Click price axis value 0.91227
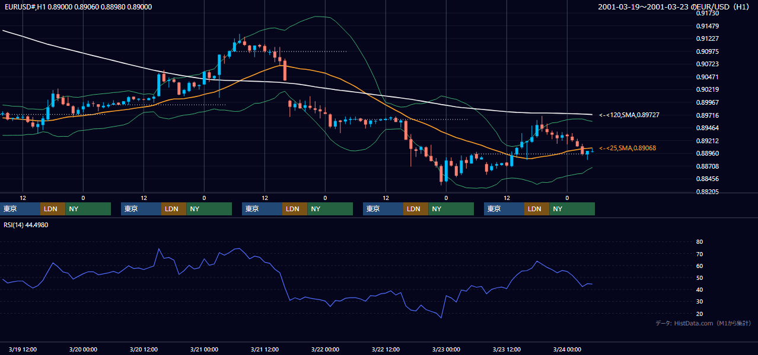758x355 pixels. tap(708, 38)
